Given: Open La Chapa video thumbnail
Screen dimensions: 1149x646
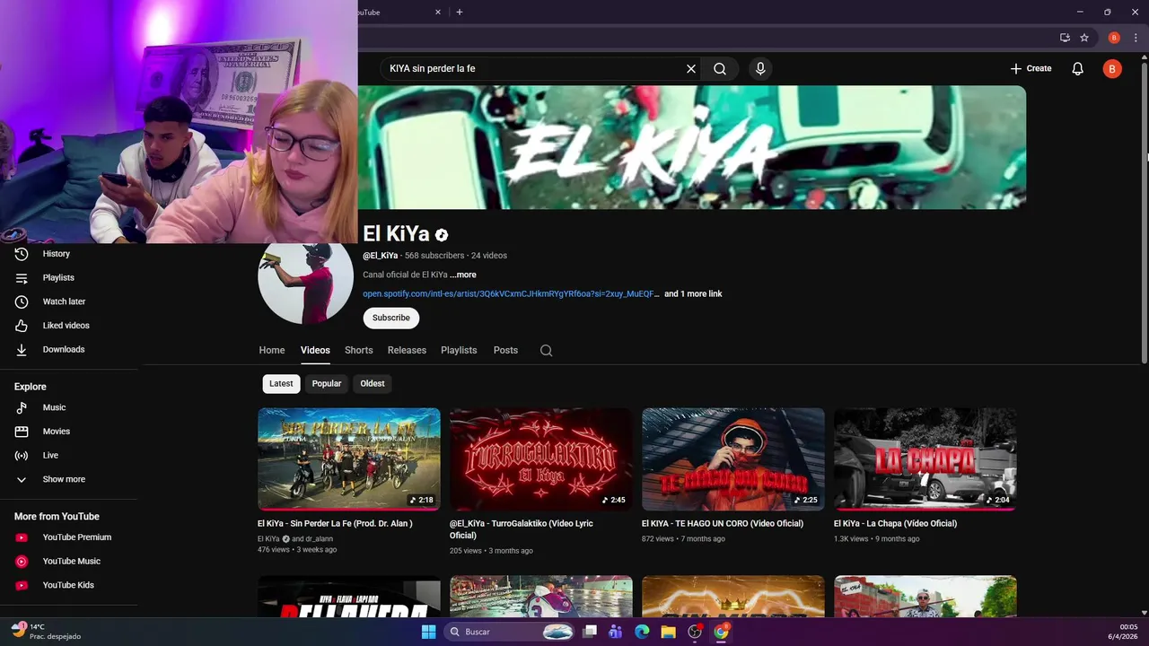Looking at the screenshot, I should click(925, 459).
